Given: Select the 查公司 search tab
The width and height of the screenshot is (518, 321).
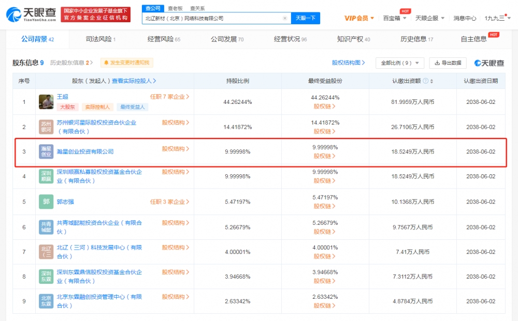Looking at the screenshot, I should coord(153,8).
